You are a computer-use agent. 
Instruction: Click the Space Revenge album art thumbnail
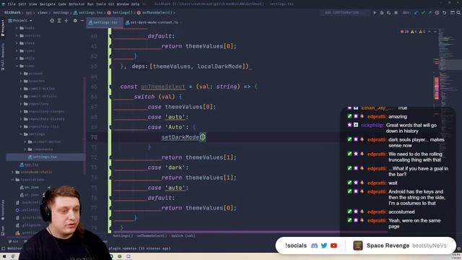point(358,246)
